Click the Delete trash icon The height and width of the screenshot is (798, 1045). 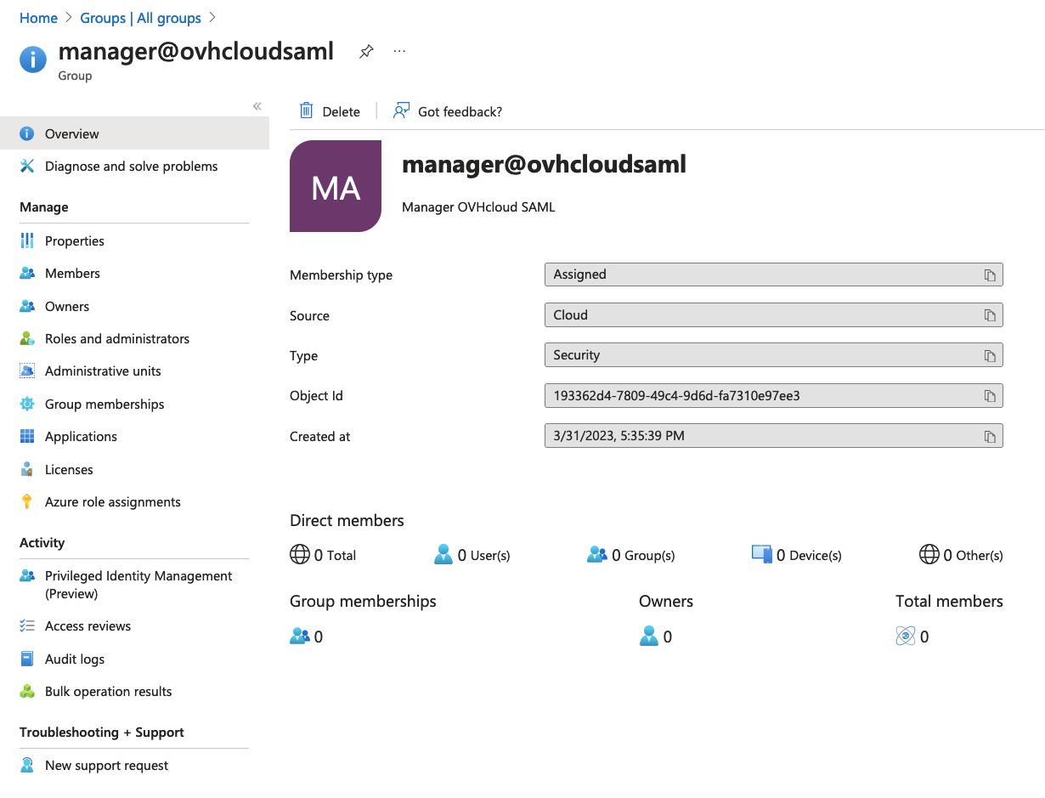pos(306,110)
